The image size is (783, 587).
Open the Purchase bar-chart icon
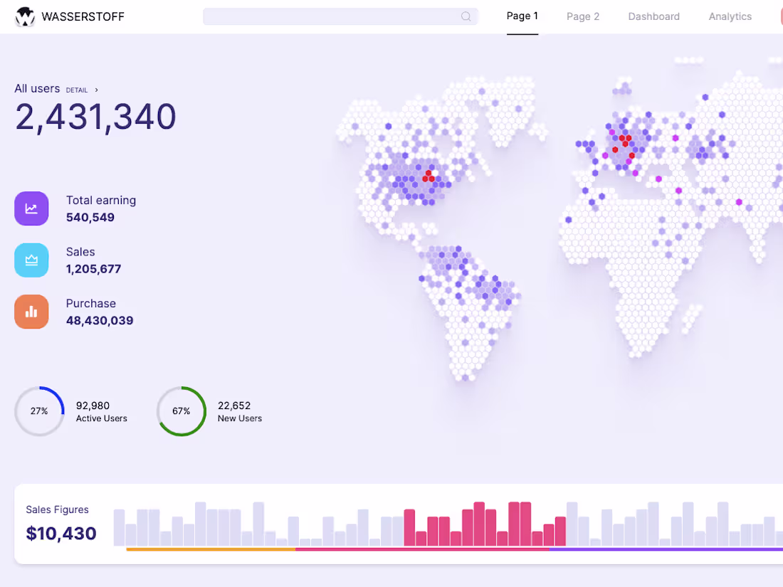(31, 311)
